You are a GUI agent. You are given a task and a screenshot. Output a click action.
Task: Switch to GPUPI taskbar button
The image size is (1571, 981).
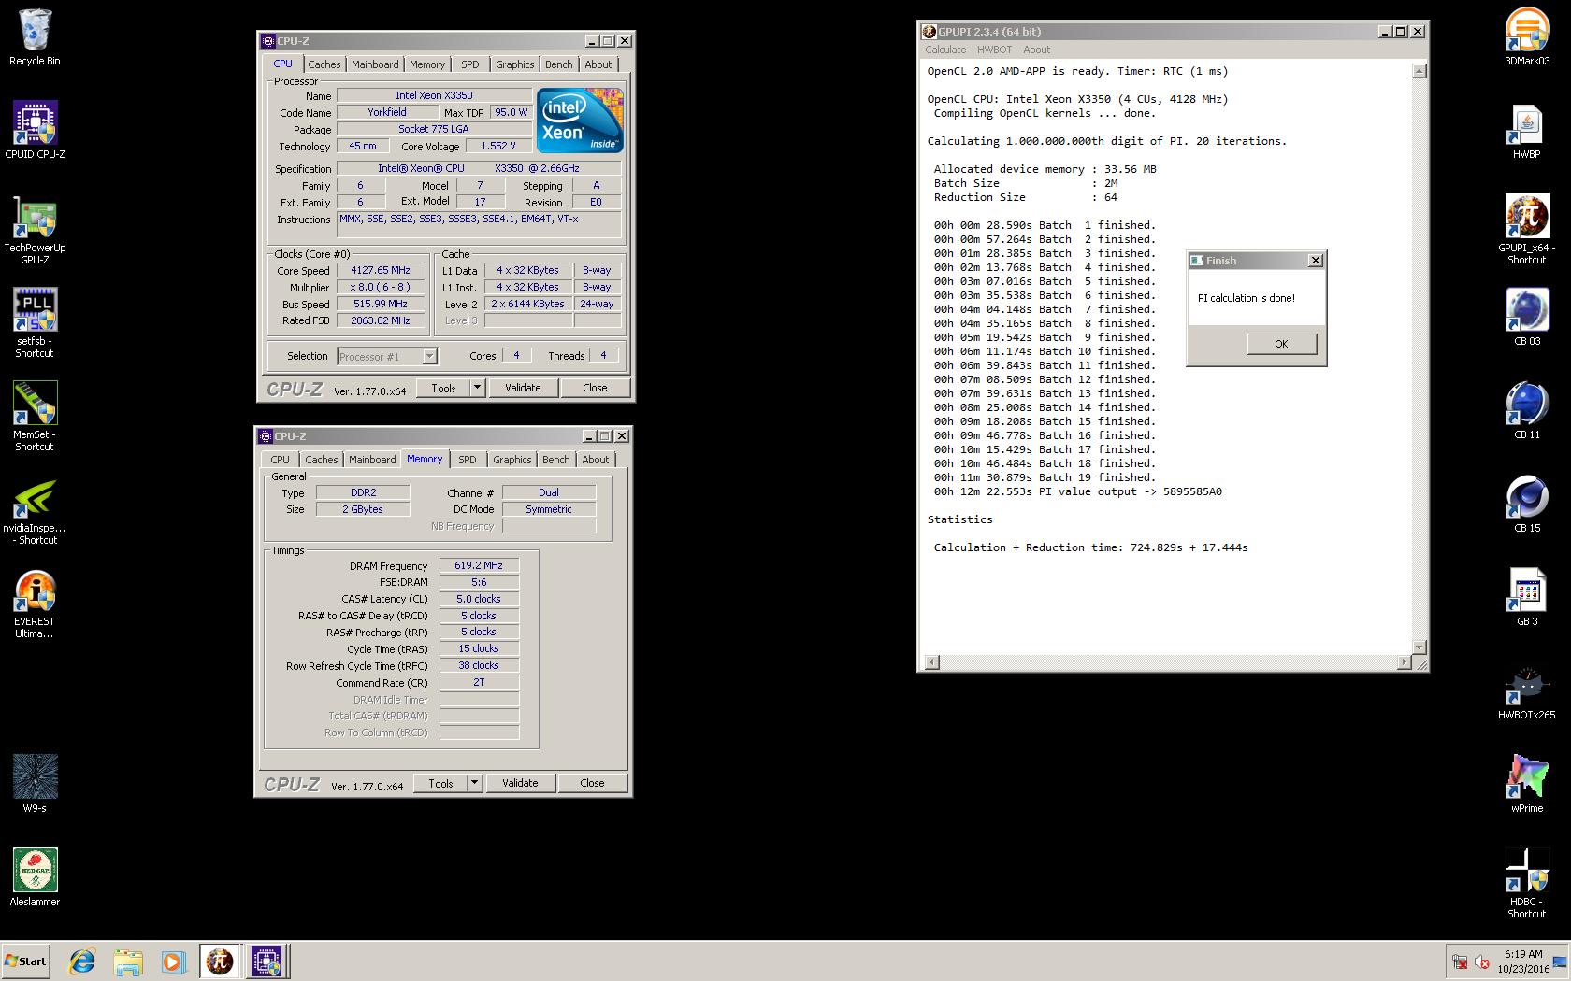pyautogui.click(x=220, y=961)
